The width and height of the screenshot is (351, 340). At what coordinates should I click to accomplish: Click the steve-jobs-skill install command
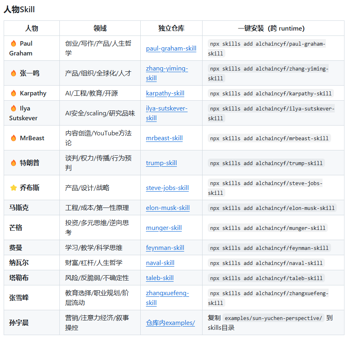265,188
